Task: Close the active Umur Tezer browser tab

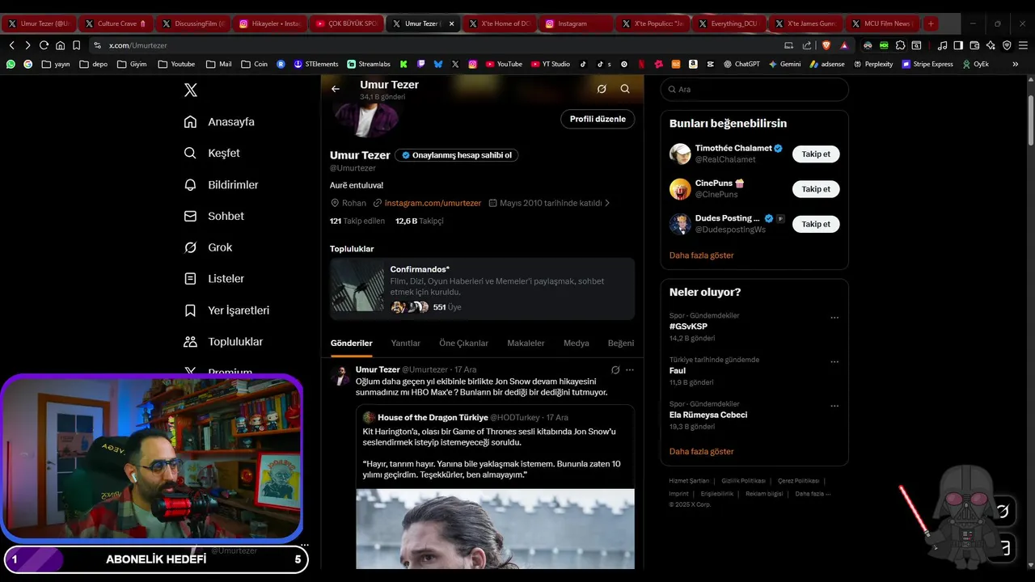Action: click(x=451, y=23)
